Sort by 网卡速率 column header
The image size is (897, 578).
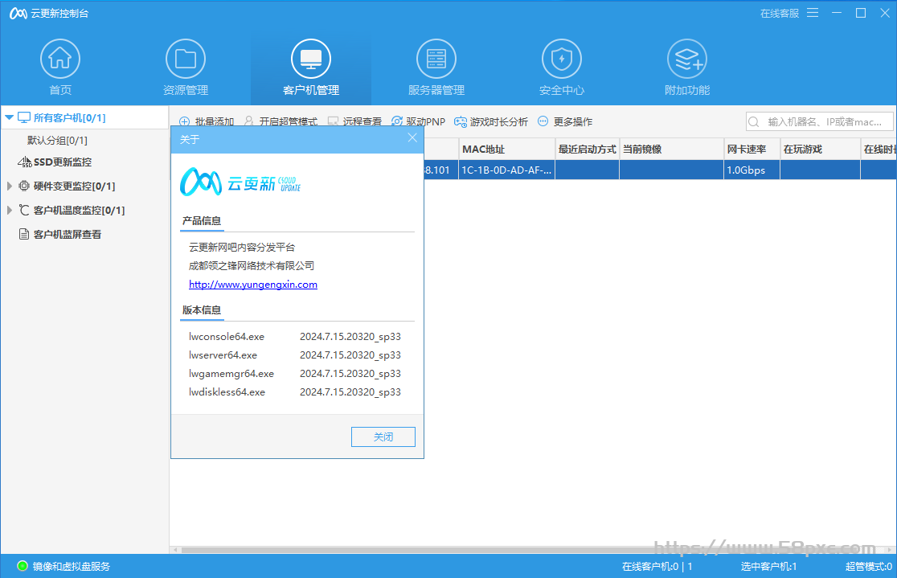point(752,150)
